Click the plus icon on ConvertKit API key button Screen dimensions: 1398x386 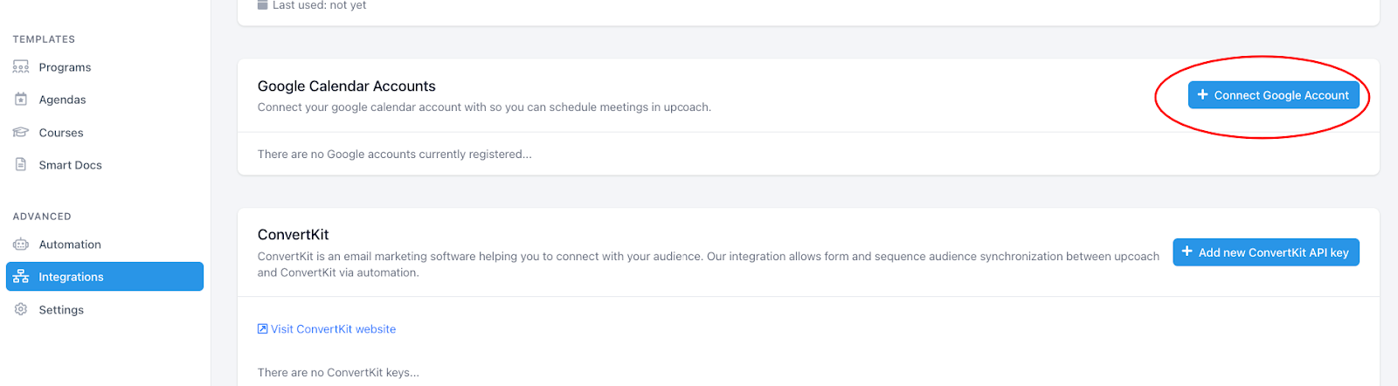1187,252
